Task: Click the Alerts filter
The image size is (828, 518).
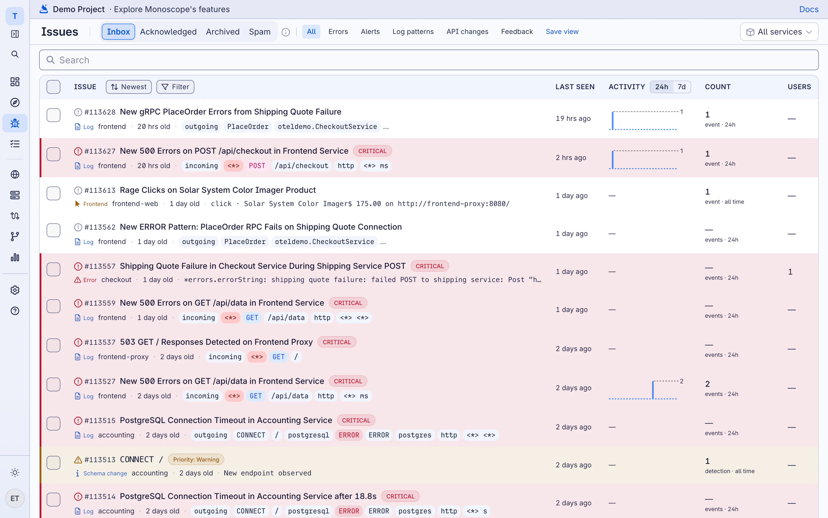Action: pos(370,32)
